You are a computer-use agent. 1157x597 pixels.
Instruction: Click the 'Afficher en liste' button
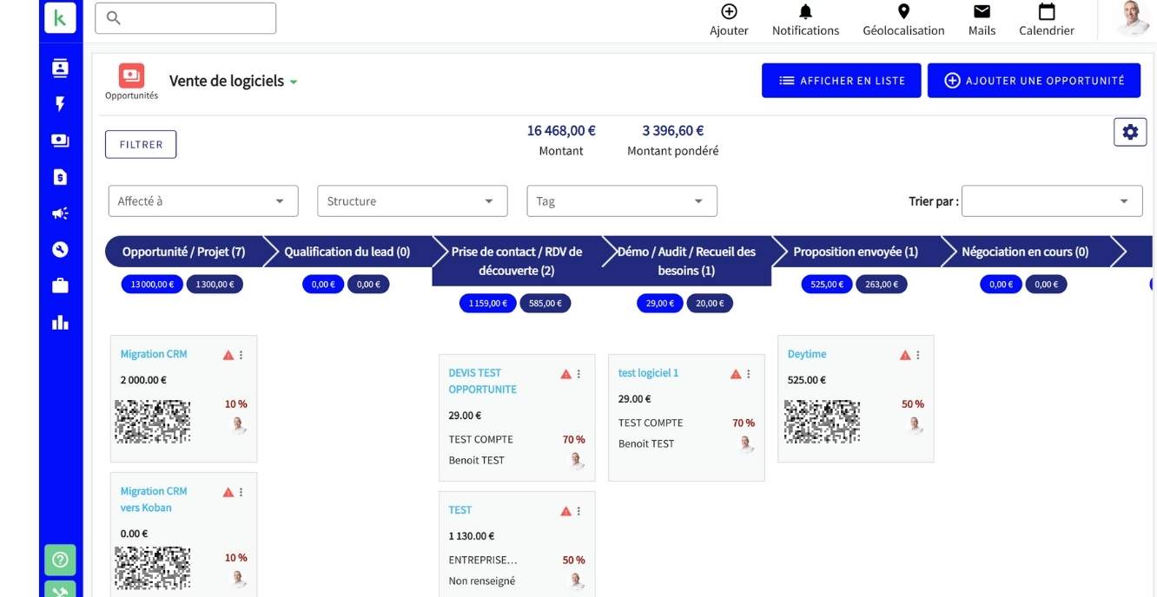(x=841, y=81)
